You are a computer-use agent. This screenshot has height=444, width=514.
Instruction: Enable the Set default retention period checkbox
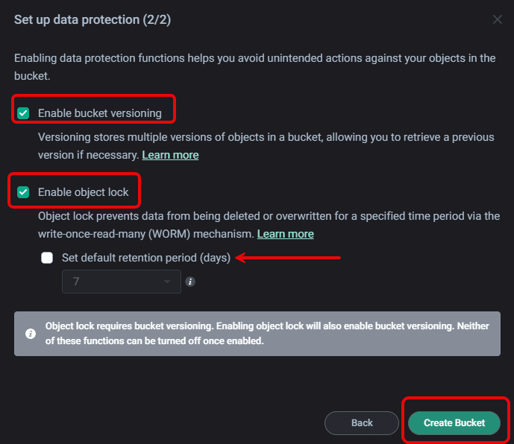point(48,258)
